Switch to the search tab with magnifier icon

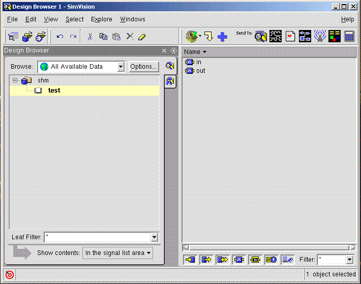(170, 66)
